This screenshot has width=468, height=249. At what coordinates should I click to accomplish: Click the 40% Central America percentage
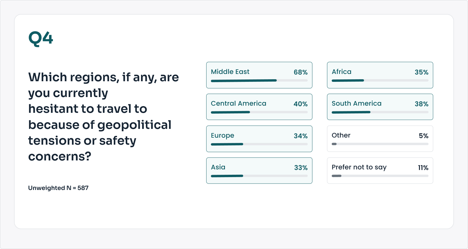300,104
